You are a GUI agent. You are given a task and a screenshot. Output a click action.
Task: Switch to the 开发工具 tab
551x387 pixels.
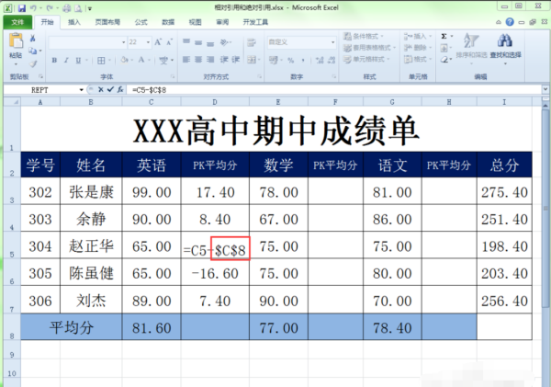click(x=255, y=22)
